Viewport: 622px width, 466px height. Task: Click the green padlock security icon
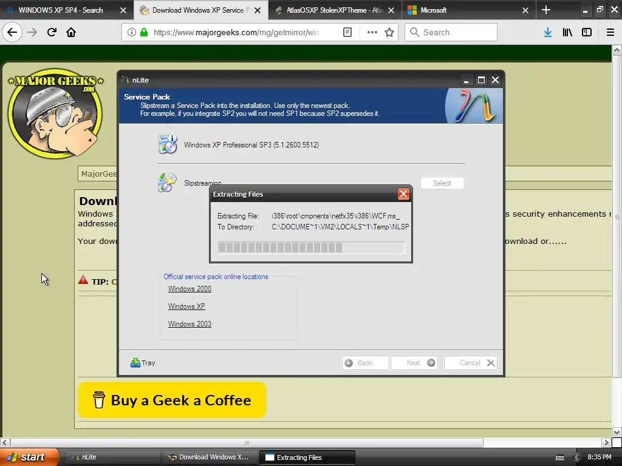point(143,32)
